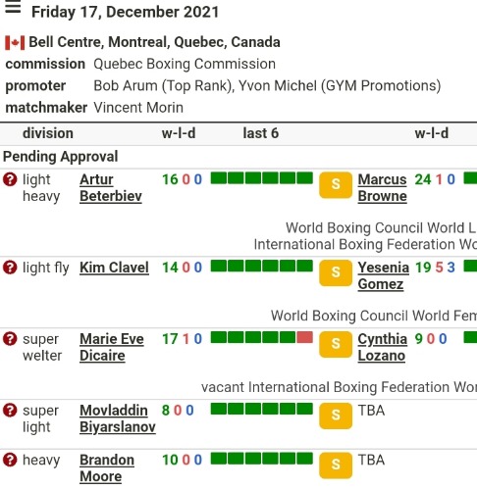Click the yellow S badge for Clavel bout
The height and width of the screenshot is (490, 477).
click(336, 272)
